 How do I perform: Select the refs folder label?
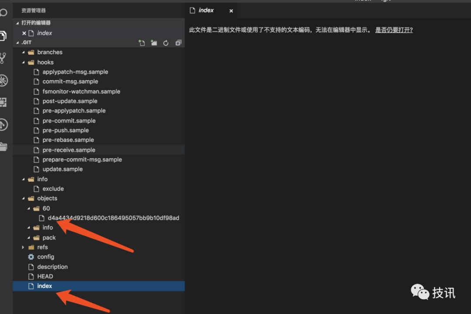point(42,247)
